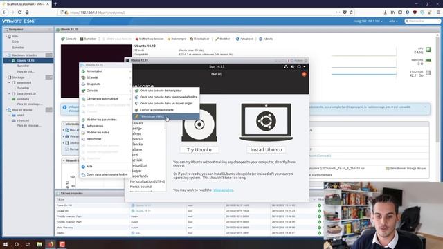This screenshot has height=249, width=443.
Task: Select Ouvrir une console de navigateur
Action: 166,91
